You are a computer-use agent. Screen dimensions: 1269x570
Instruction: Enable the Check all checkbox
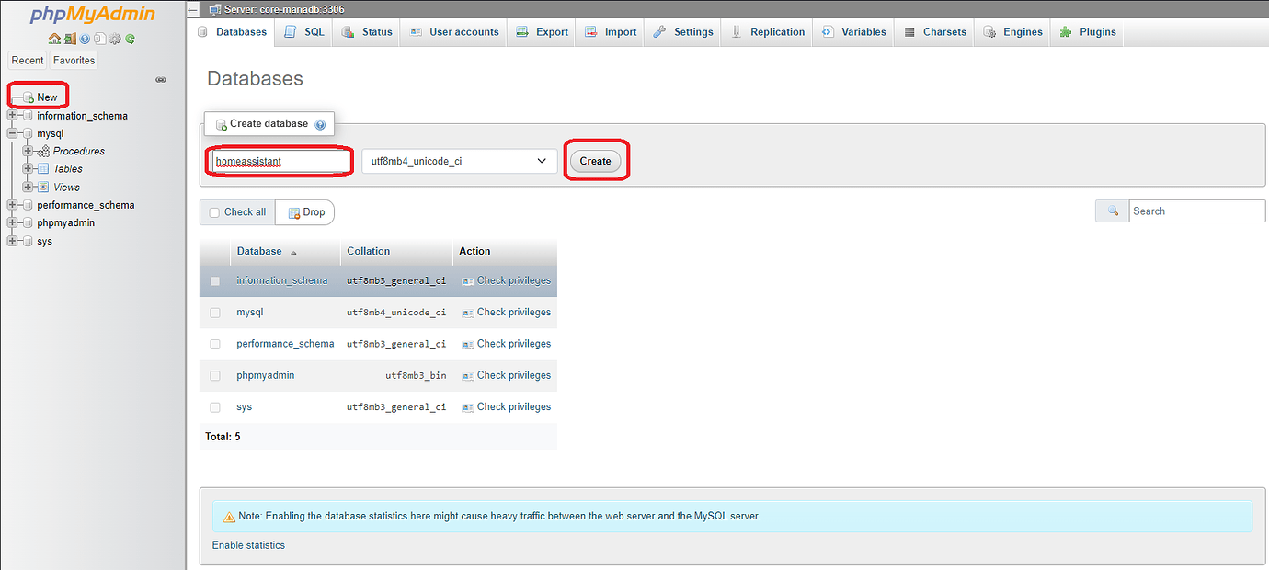point(215,211)
